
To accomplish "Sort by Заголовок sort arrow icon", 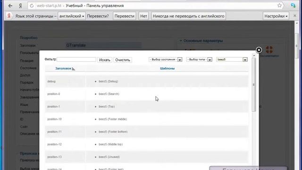I will coord(74,68).
